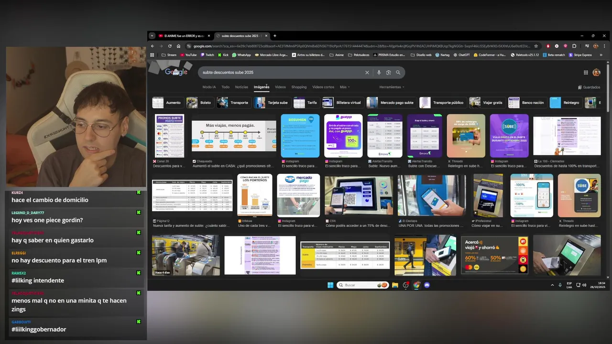Open the Chrome extensions puzzle icon
The height and width of the screenshot is (344, 612).
(574, 46)
